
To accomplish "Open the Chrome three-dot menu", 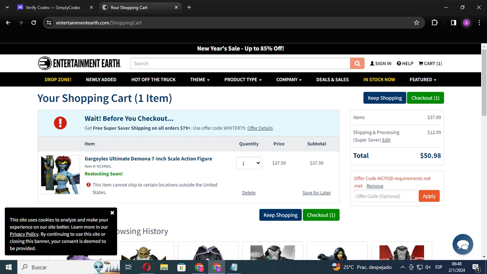I will point(479,23).
